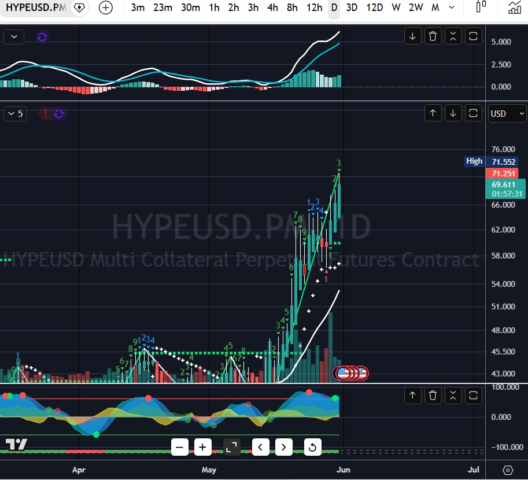Toggle fullscreen chart expand button
This screenshot has height=480, width=528.
pyautogui.click(x=232, y=448)
